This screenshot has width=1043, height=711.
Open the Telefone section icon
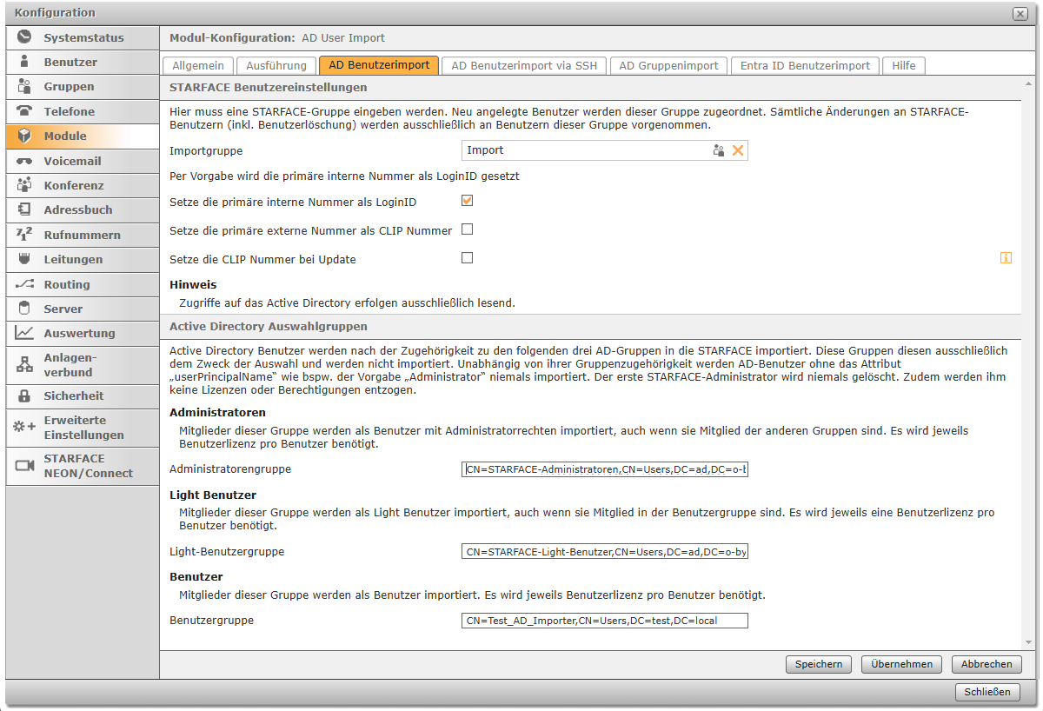click(24, 111)
